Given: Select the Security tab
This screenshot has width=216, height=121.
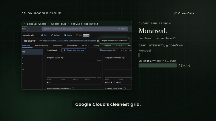Looking at the screenshot, I should (x=85, y=45).
